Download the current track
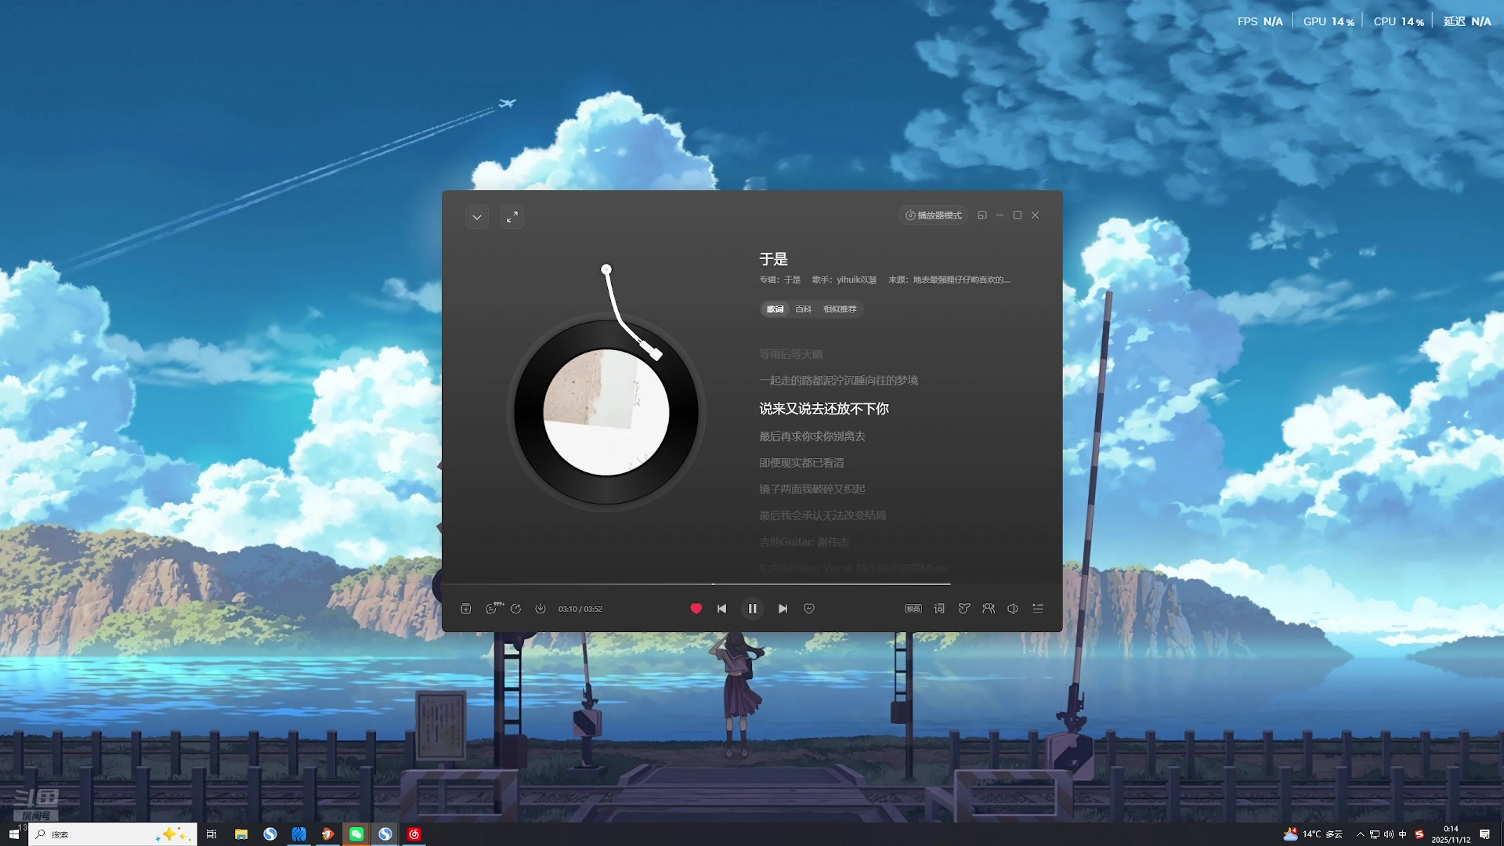The height and width of the screenshot is (846, 1504). click(x=540, y=609)
